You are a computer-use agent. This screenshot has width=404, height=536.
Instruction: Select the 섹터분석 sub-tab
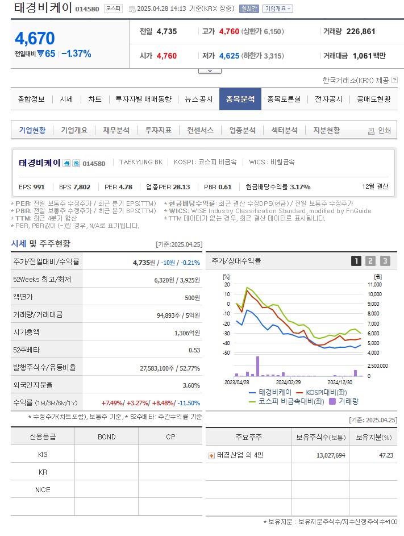pos(284,130)
